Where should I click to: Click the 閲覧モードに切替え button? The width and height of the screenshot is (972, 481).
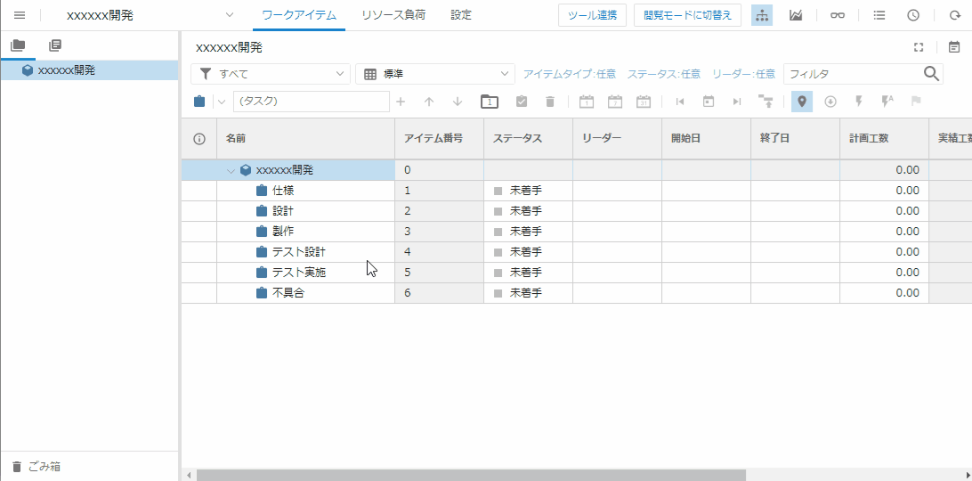coord(687,15)
